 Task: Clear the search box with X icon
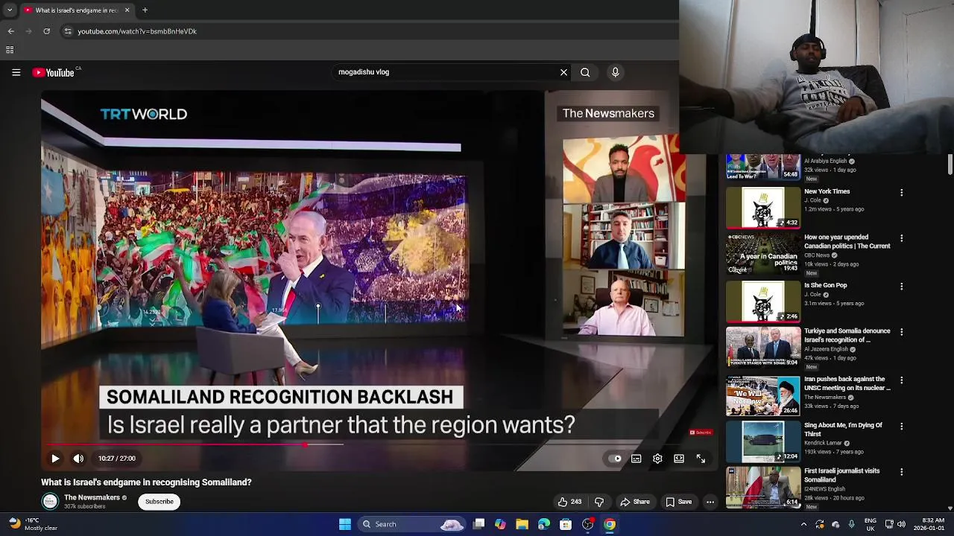[x=563, y=72]
